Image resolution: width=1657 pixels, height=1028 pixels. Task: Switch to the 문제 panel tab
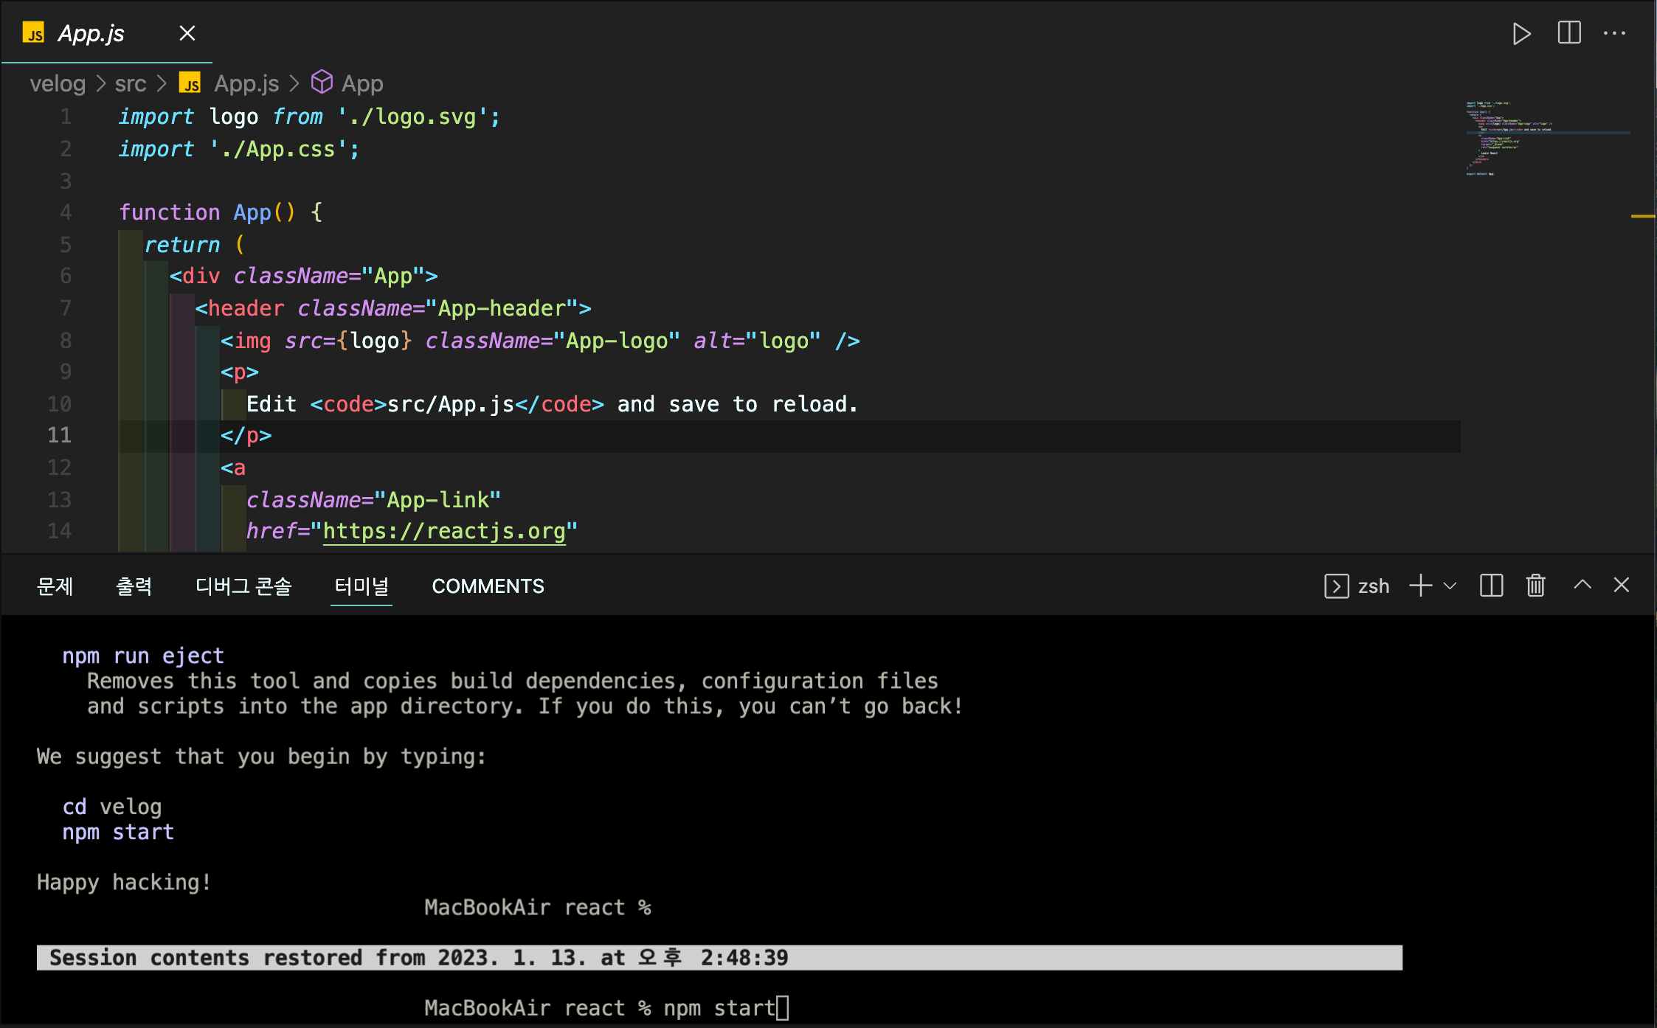pos(55,586)
